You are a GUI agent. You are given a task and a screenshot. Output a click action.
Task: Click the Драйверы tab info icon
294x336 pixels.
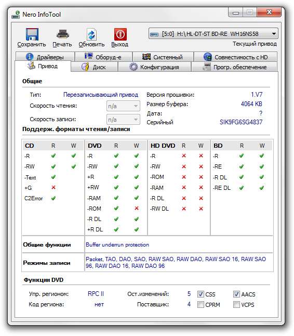coord(30,57)
